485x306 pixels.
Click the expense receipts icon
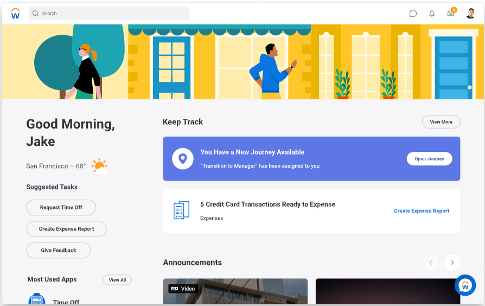pyautogui.click(x=182, y=210)
